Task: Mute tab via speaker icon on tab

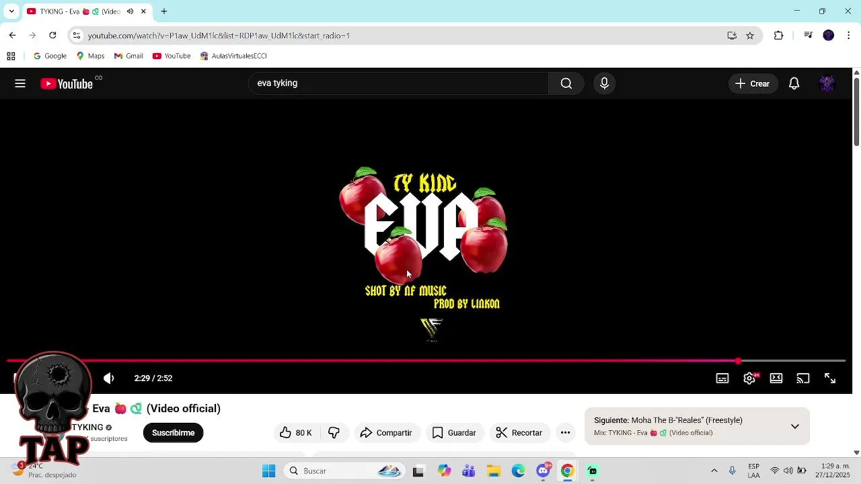Action: pos(130,11)
